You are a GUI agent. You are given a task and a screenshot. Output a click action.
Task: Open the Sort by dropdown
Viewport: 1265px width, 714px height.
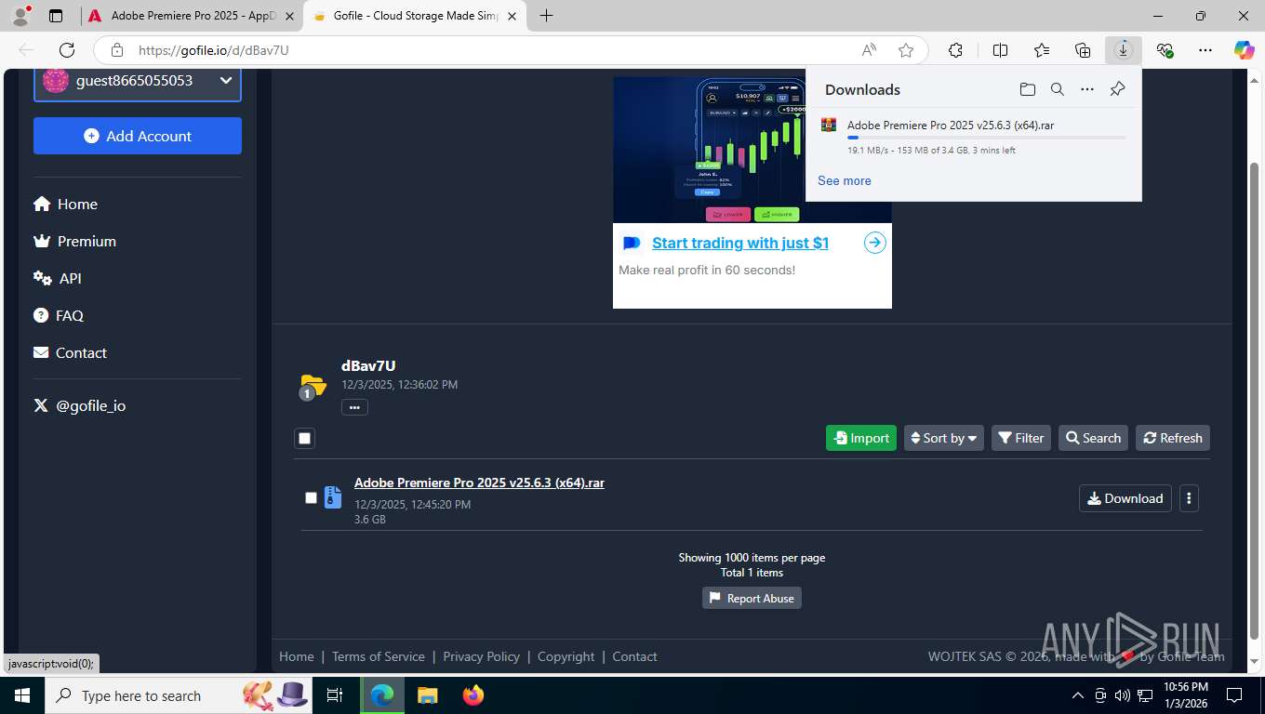tap(944, 438)
